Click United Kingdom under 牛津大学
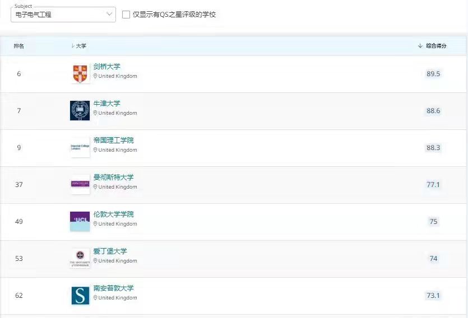 118,113
